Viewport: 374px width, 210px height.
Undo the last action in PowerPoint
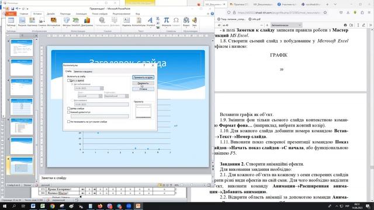point(17,9)
